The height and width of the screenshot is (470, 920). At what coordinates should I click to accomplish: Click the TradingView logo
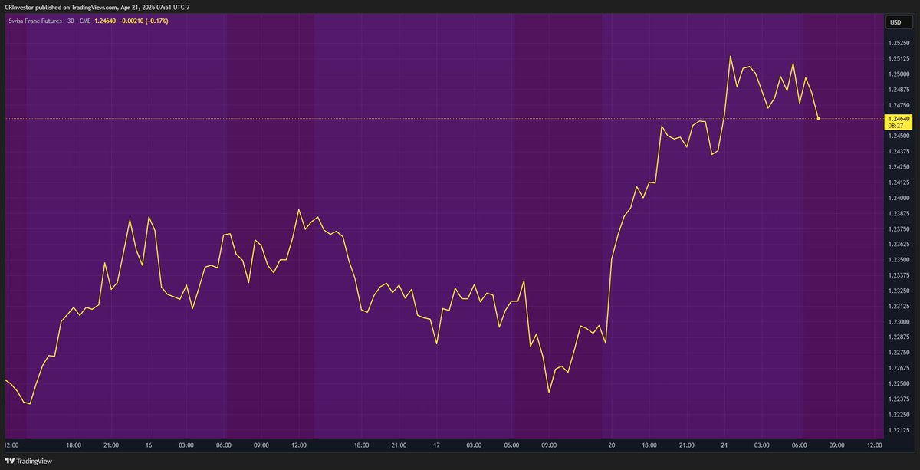pos(29,462)
